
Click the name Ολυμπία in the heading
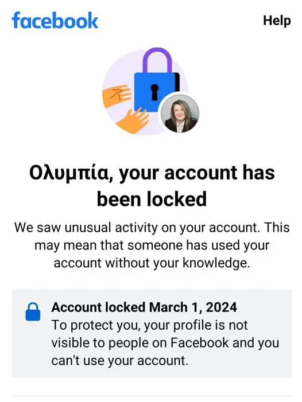click(x=70, y=173)
